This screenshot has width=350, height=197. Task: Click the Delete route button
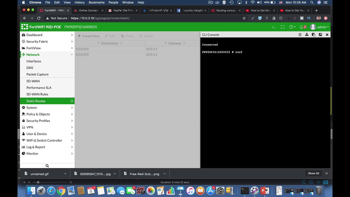click(146, 36)
